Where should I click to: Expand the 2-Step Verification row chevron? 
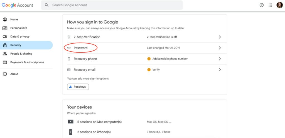[220, 37]
